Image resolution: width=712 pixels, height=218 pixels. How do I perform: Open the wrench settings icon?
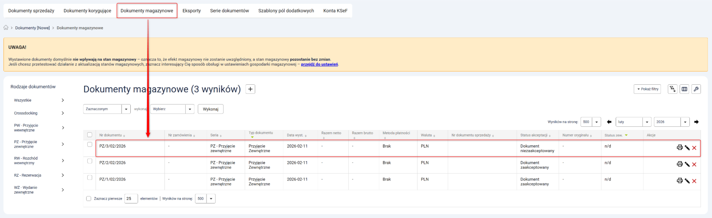[696, 89]
